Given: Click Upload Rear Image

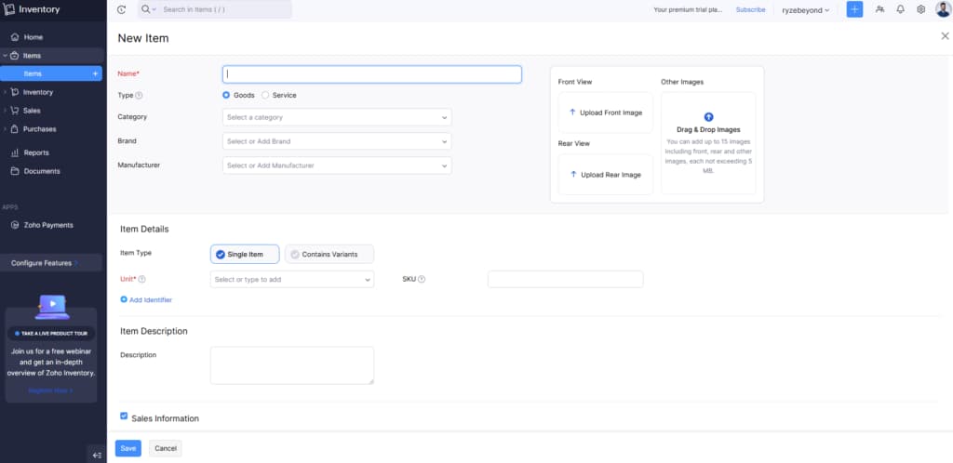Looking at the screenshot, I should (605, 175).
